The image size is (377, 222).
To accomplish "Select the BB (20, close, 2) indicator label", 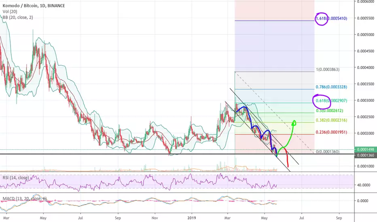I will (18, 17).
